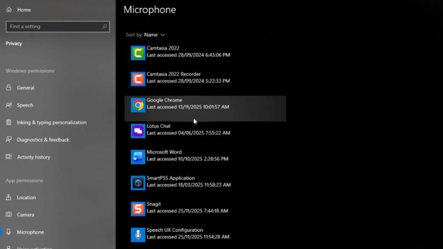
Task: Click the Privacy heading in sidebar
Action: 14,44
